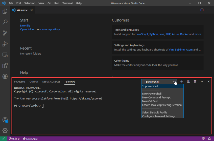Screen dimensions: 214x141
Task: Choose Select Default Profile option
Action: pyautogui.click(x=155, y=112)
